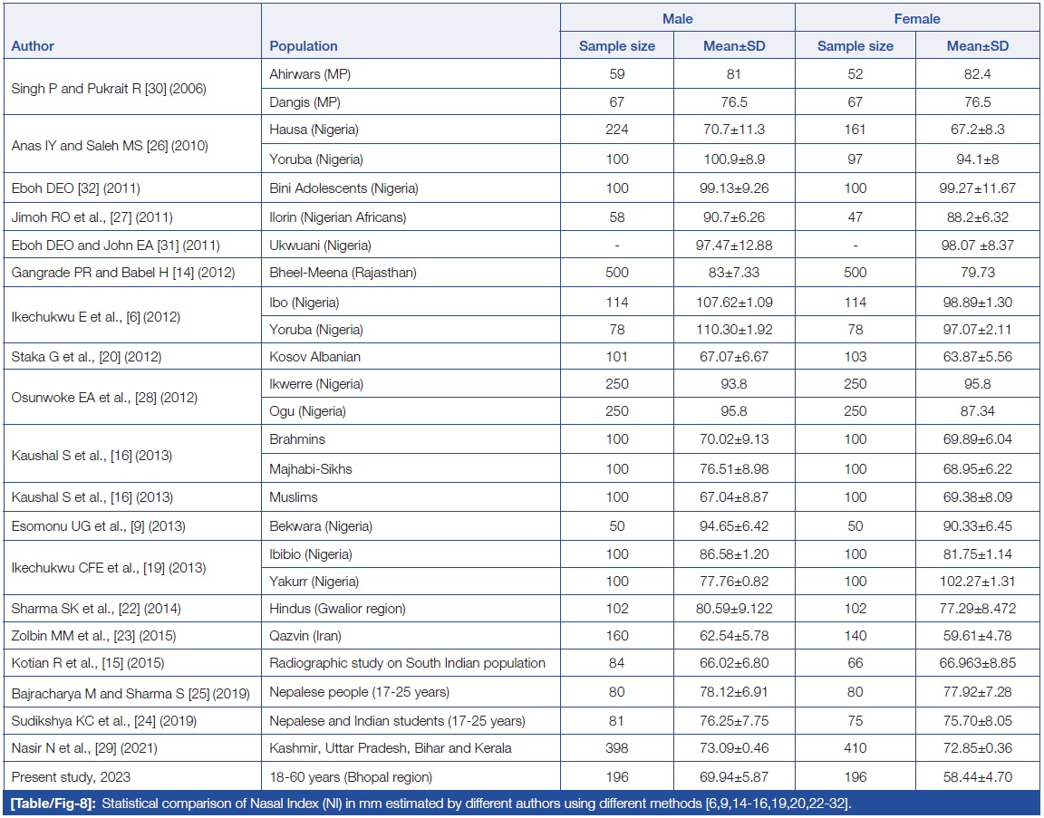Click the female mean value 102.27±1.31
The width and height of the screenshot is (1044, 818).
tap(978, 582)
